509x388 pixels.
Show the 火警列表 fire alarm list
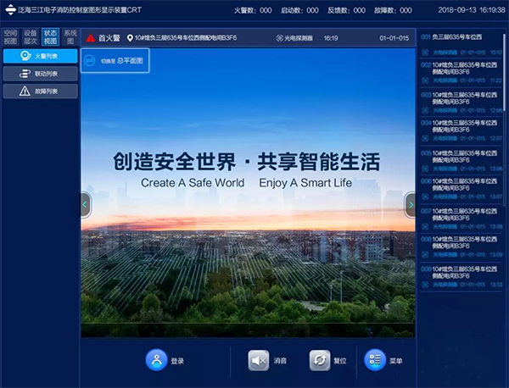point(40,56)
